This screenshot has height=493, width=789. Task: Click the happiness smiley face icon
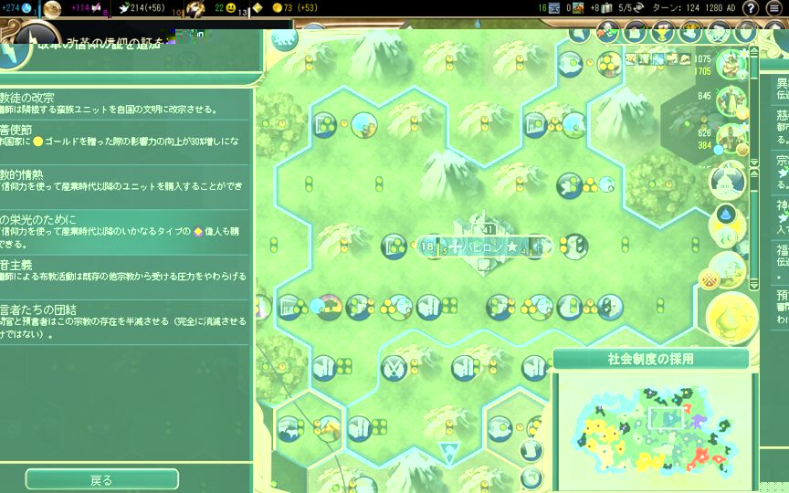tap(231, 8)
